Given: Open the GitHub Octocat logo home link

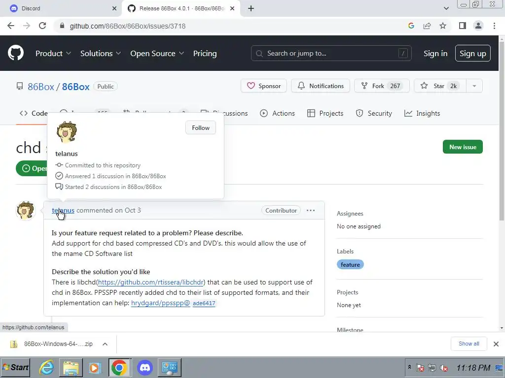Looking at the screenshot, I should coord(16,53).
